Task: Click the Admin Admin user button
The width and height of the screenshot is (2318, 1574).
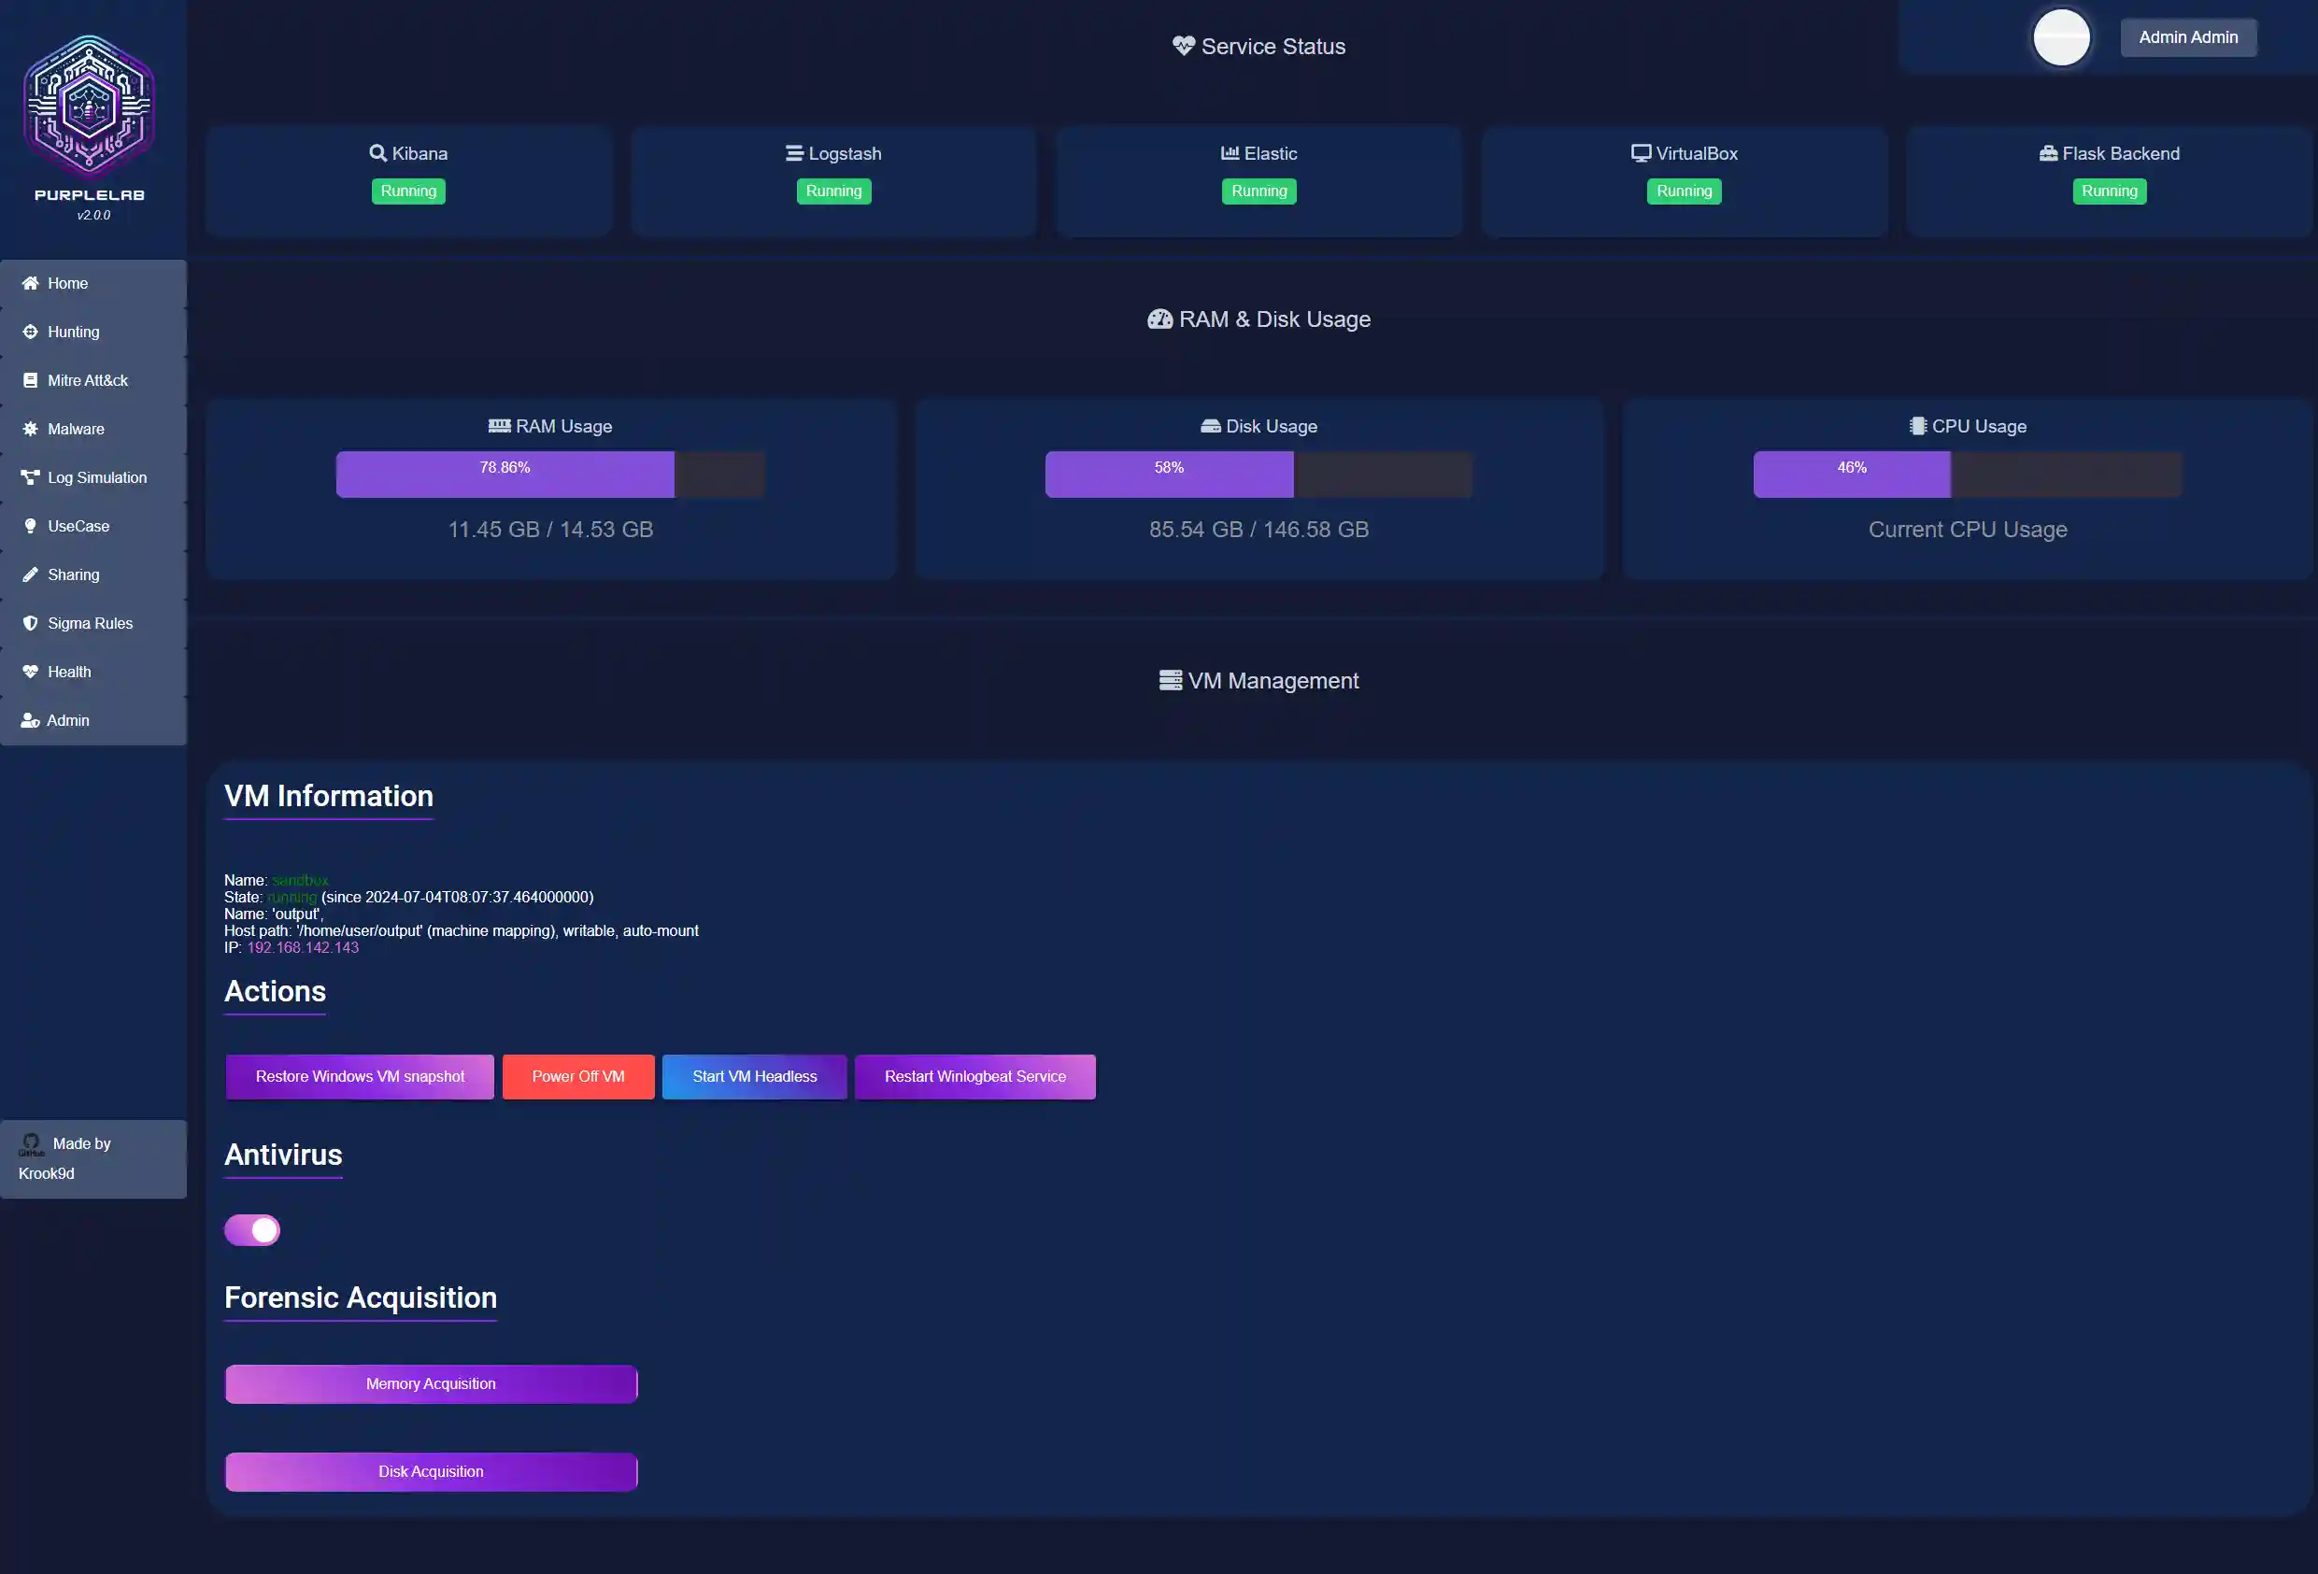Action: [x=2187, y=38]
